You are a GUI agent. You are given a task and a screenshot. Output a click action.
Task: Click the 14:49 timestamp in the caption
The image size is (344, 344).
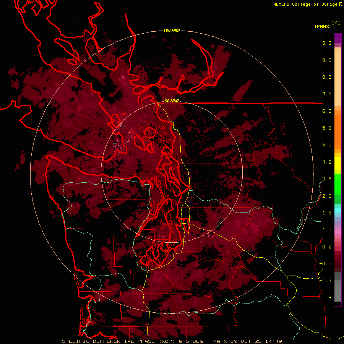(273, 341)
